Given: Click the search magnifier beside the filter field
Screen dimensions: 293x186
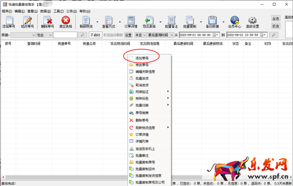Looking at the screenshot, I should [x=82, y=35].
